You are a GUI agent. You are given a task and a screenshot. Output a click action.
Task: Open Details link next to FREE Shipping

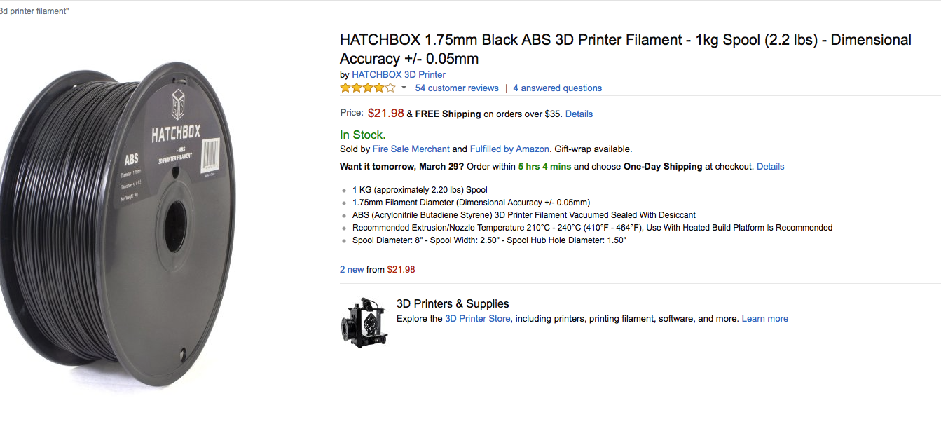coord(579,114)
